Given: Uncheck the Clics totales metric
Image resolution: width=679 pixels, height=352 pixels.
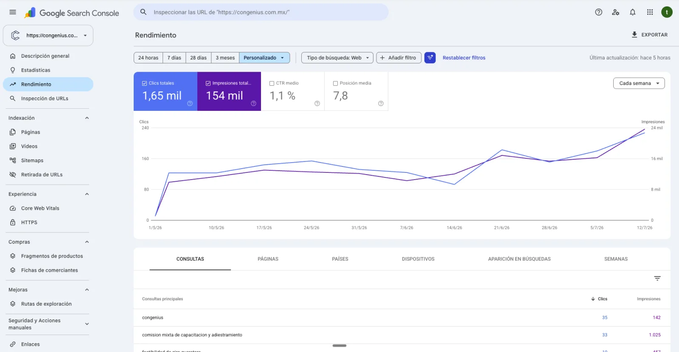Looking at the screenshot, I should [145, 84].
